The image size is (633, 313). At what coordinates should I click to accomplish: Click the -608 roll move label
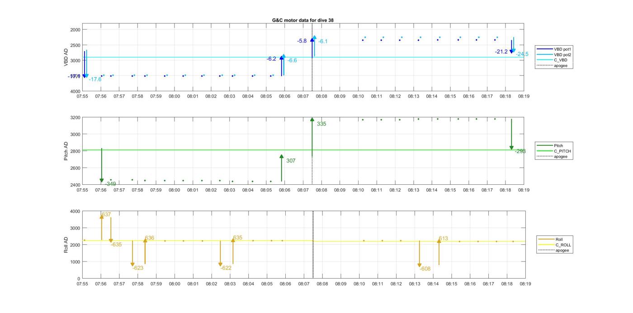click(x=425, y=269)
